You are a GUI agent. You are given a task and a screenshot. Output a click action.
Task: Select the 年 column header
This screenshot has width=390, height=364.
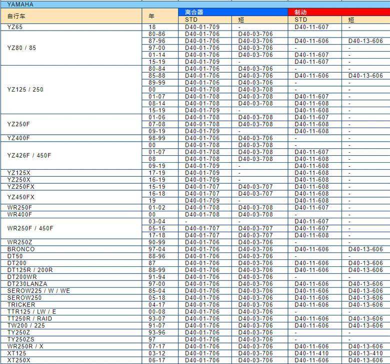point(160,16)
